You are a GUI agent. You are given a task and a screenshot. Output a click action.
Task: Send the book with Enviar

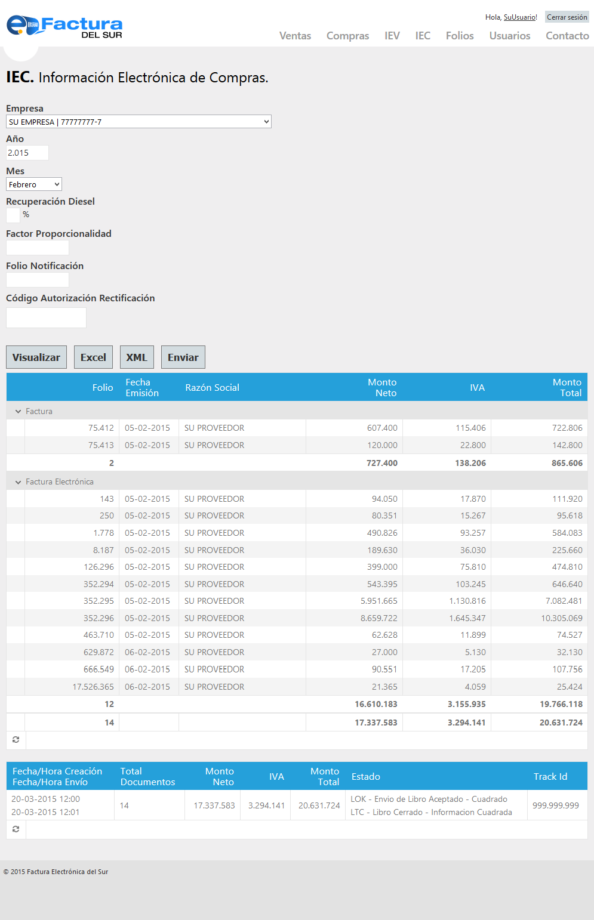click(183, 357)
